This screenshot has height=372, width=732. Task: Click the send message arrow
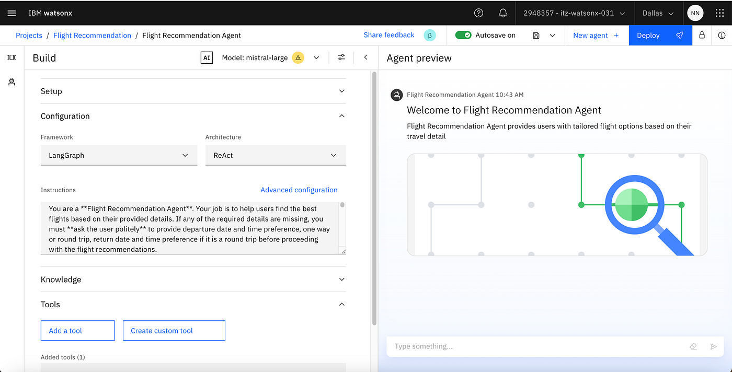[713, 346]
